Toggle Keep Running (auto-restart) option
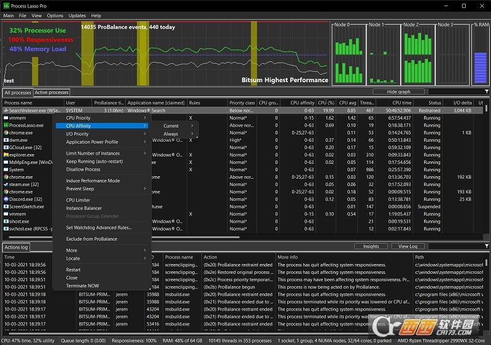 102,161
